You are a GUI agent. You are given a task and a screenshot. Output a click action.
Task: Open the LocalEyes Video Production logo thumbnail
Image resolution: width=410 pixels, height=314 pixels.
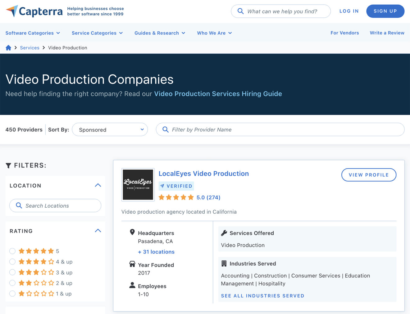(138, 185)
